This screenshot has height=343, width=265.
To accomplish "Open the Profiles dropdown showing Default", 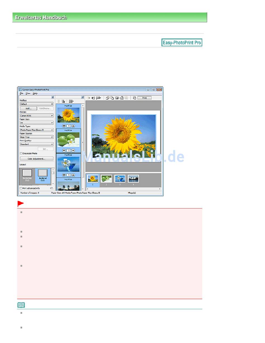I will pyautogui.click(x=37, y=104).
